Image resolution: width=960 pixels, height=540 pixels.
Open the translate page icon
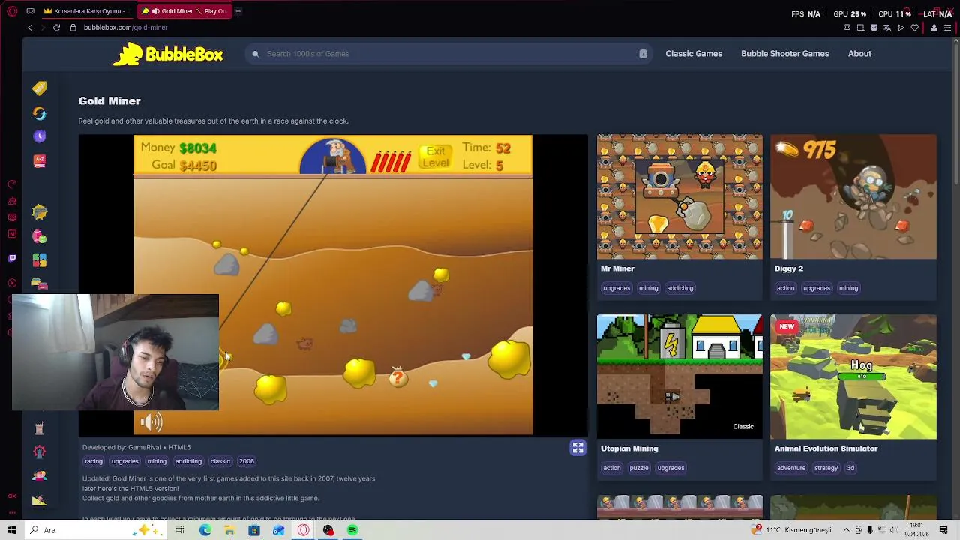coord(887,28)
